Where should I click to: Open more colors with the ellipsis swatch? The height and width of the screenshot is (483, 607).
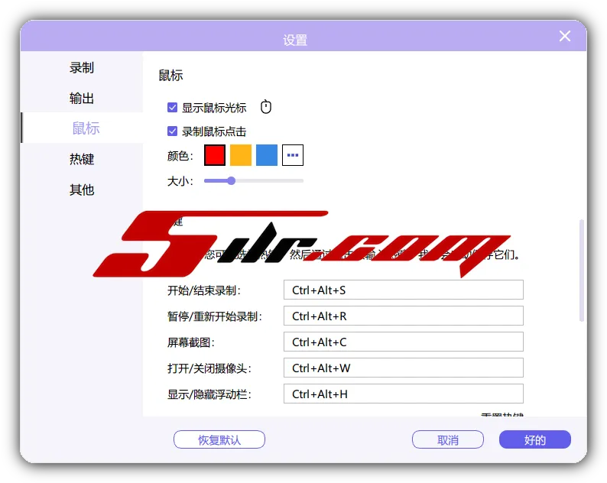tap(293, 155)
